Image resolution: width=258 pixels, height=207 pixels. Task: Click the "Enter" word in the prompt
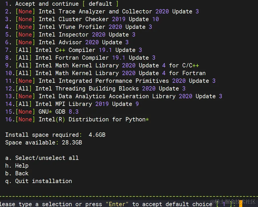coord(117,204)
